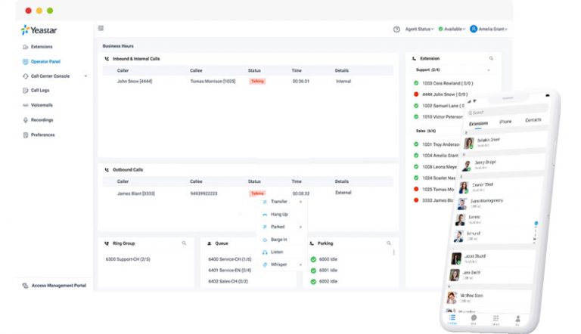Click the search icon in Ring Group panel
This screenshot has width=581, height=334.
pos(184,243)
